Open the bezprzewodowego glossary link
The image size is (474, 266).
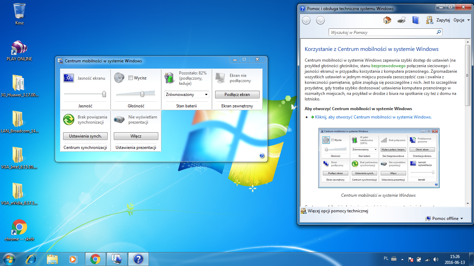388,65
